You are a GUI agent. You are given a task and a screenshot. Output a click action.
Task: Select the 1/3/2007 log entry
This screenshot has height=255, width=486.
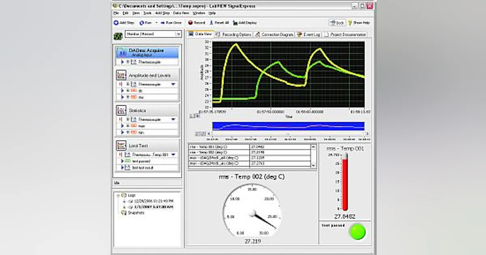coord(153,207)
